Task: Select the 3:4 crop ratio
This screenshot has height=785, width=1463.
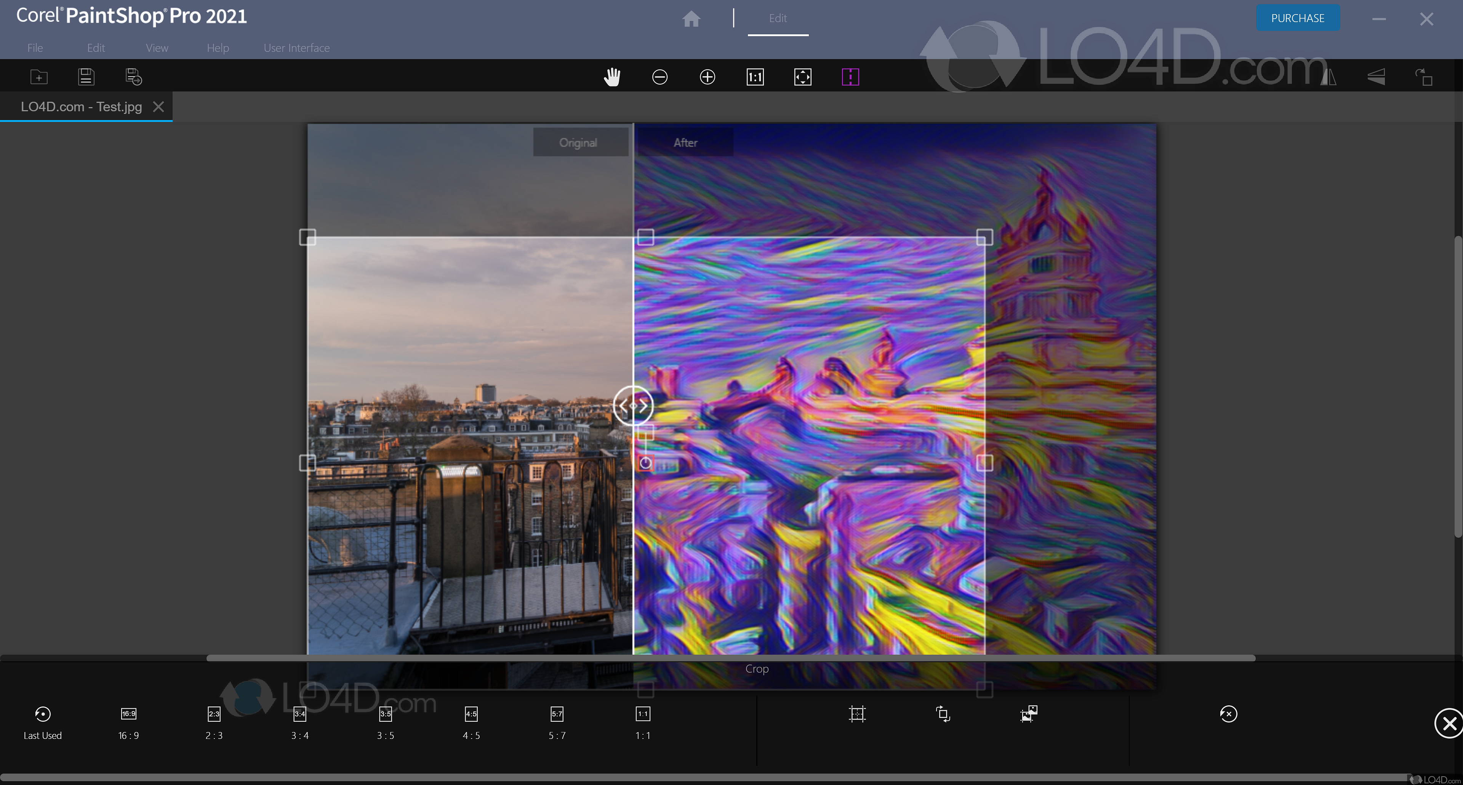Action: [300, 723]
